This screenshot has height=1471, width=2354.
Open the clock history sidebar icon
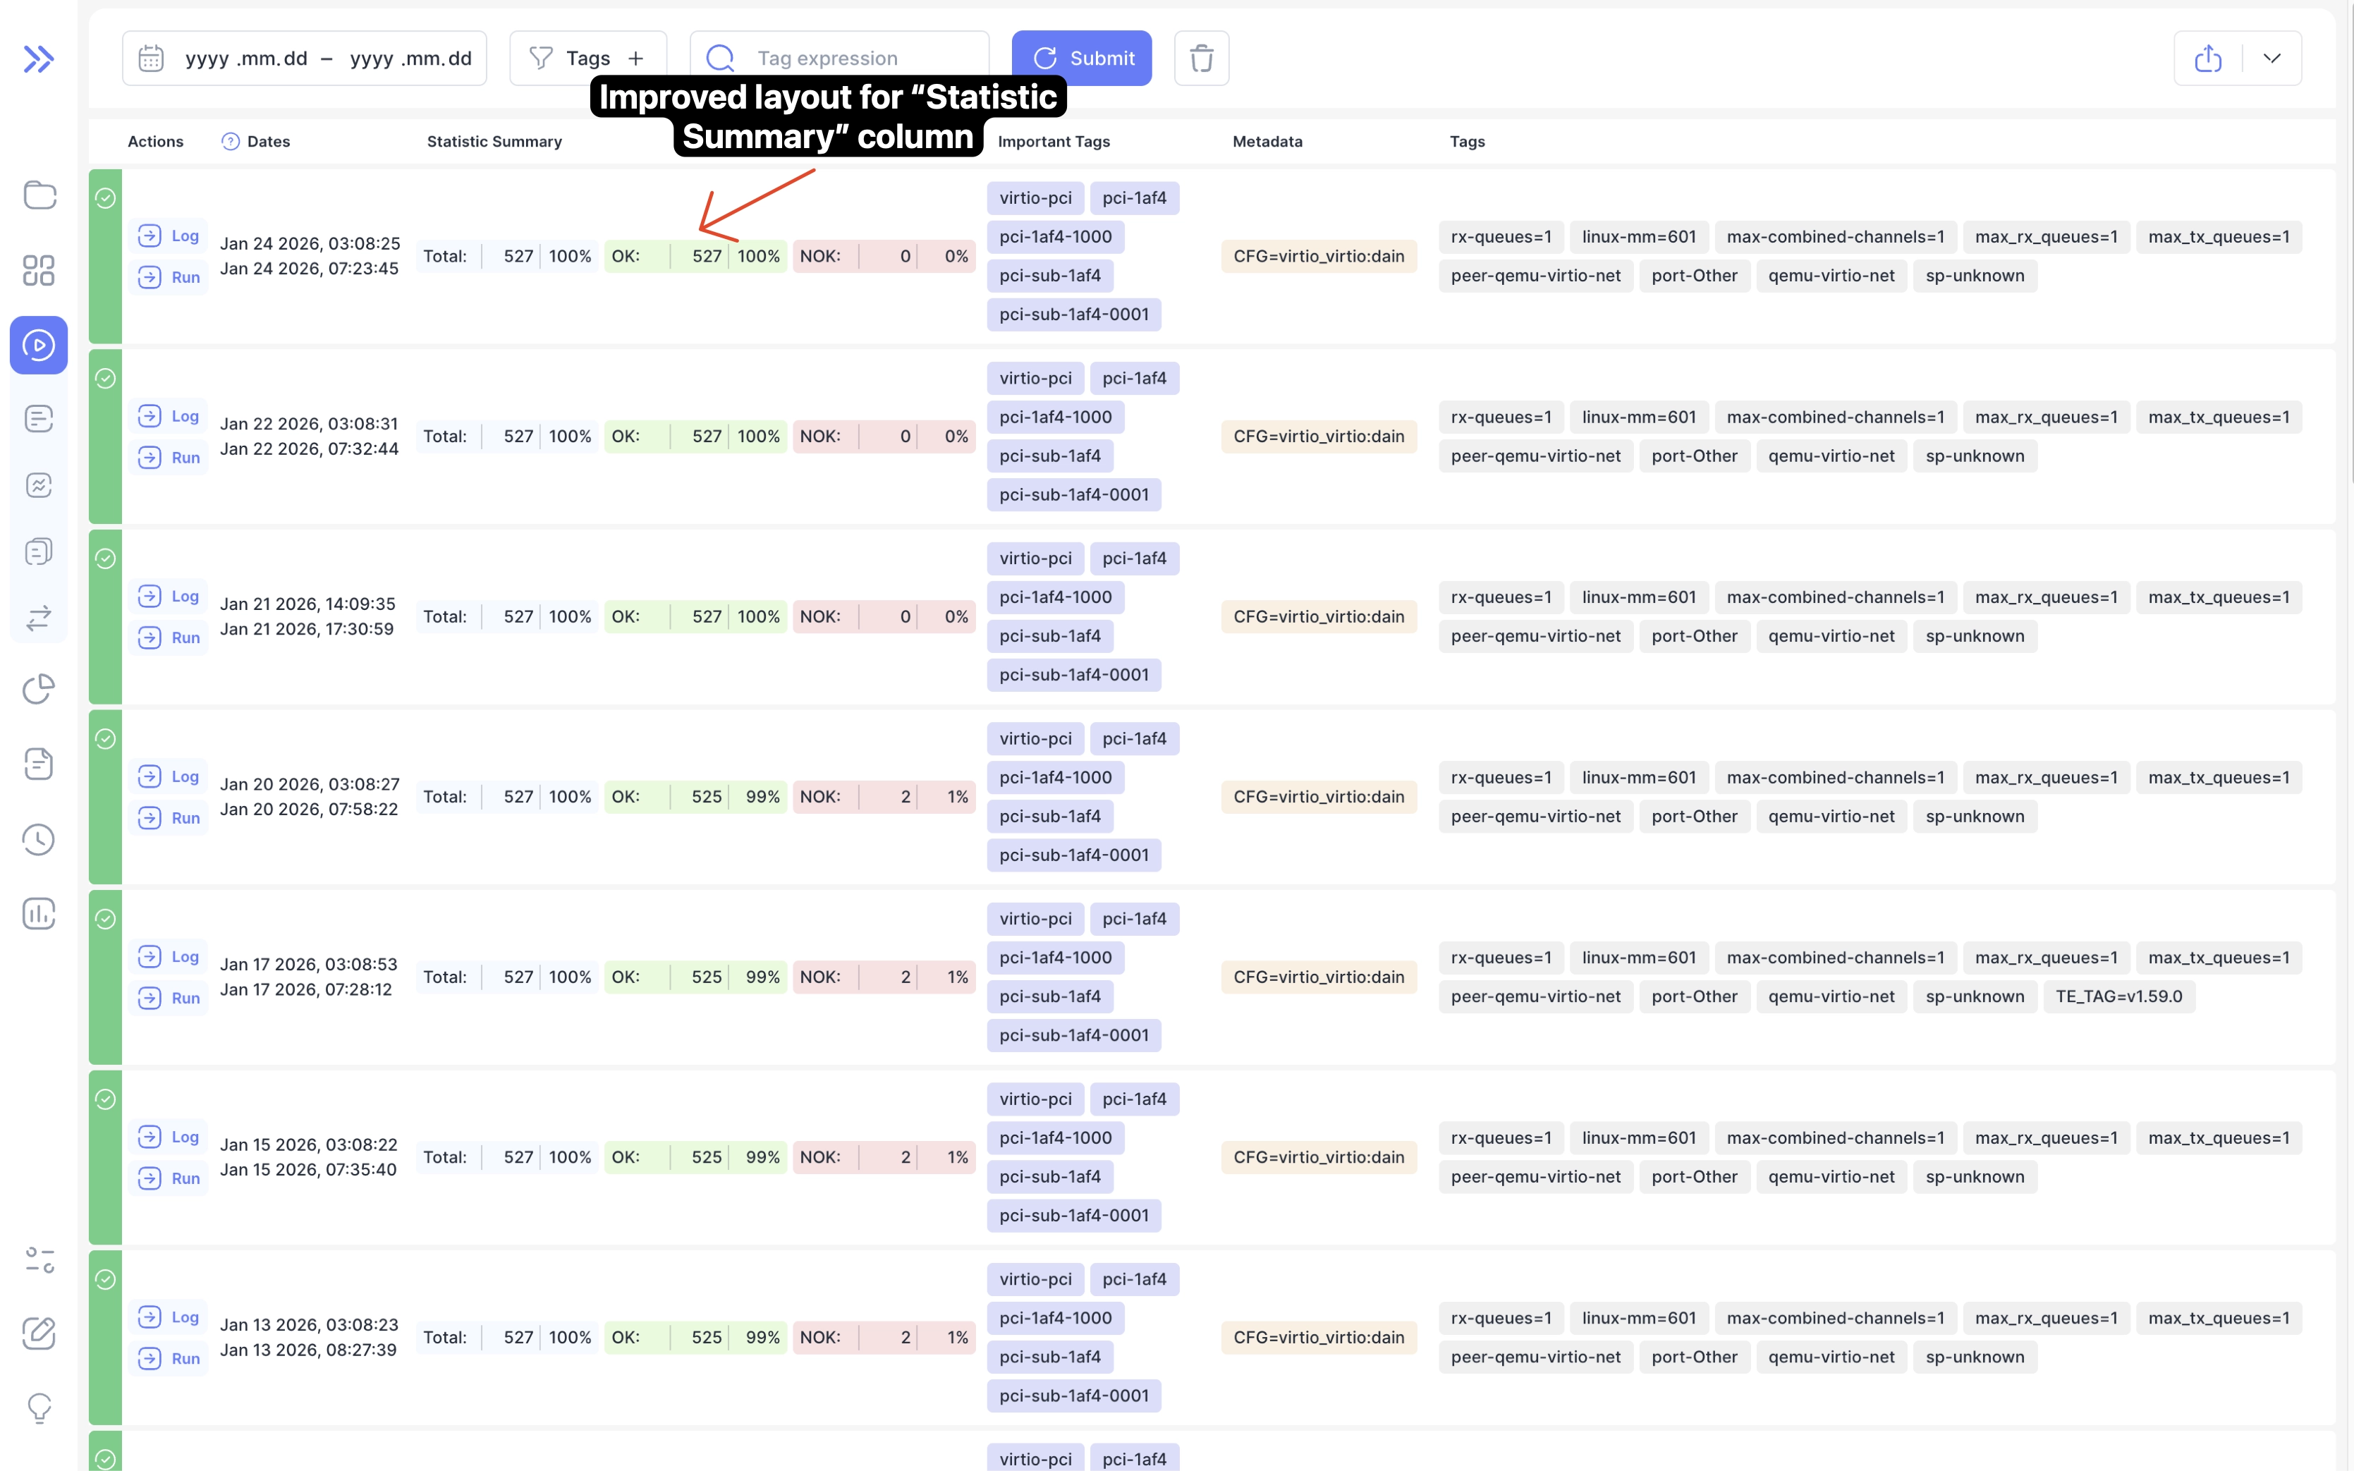[39, 840]
